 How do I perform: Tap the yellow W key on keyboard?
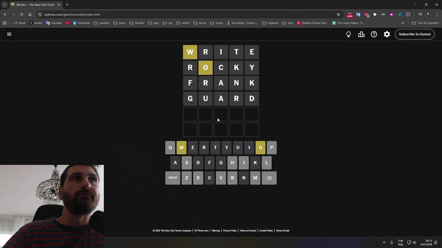coord(181,147)
